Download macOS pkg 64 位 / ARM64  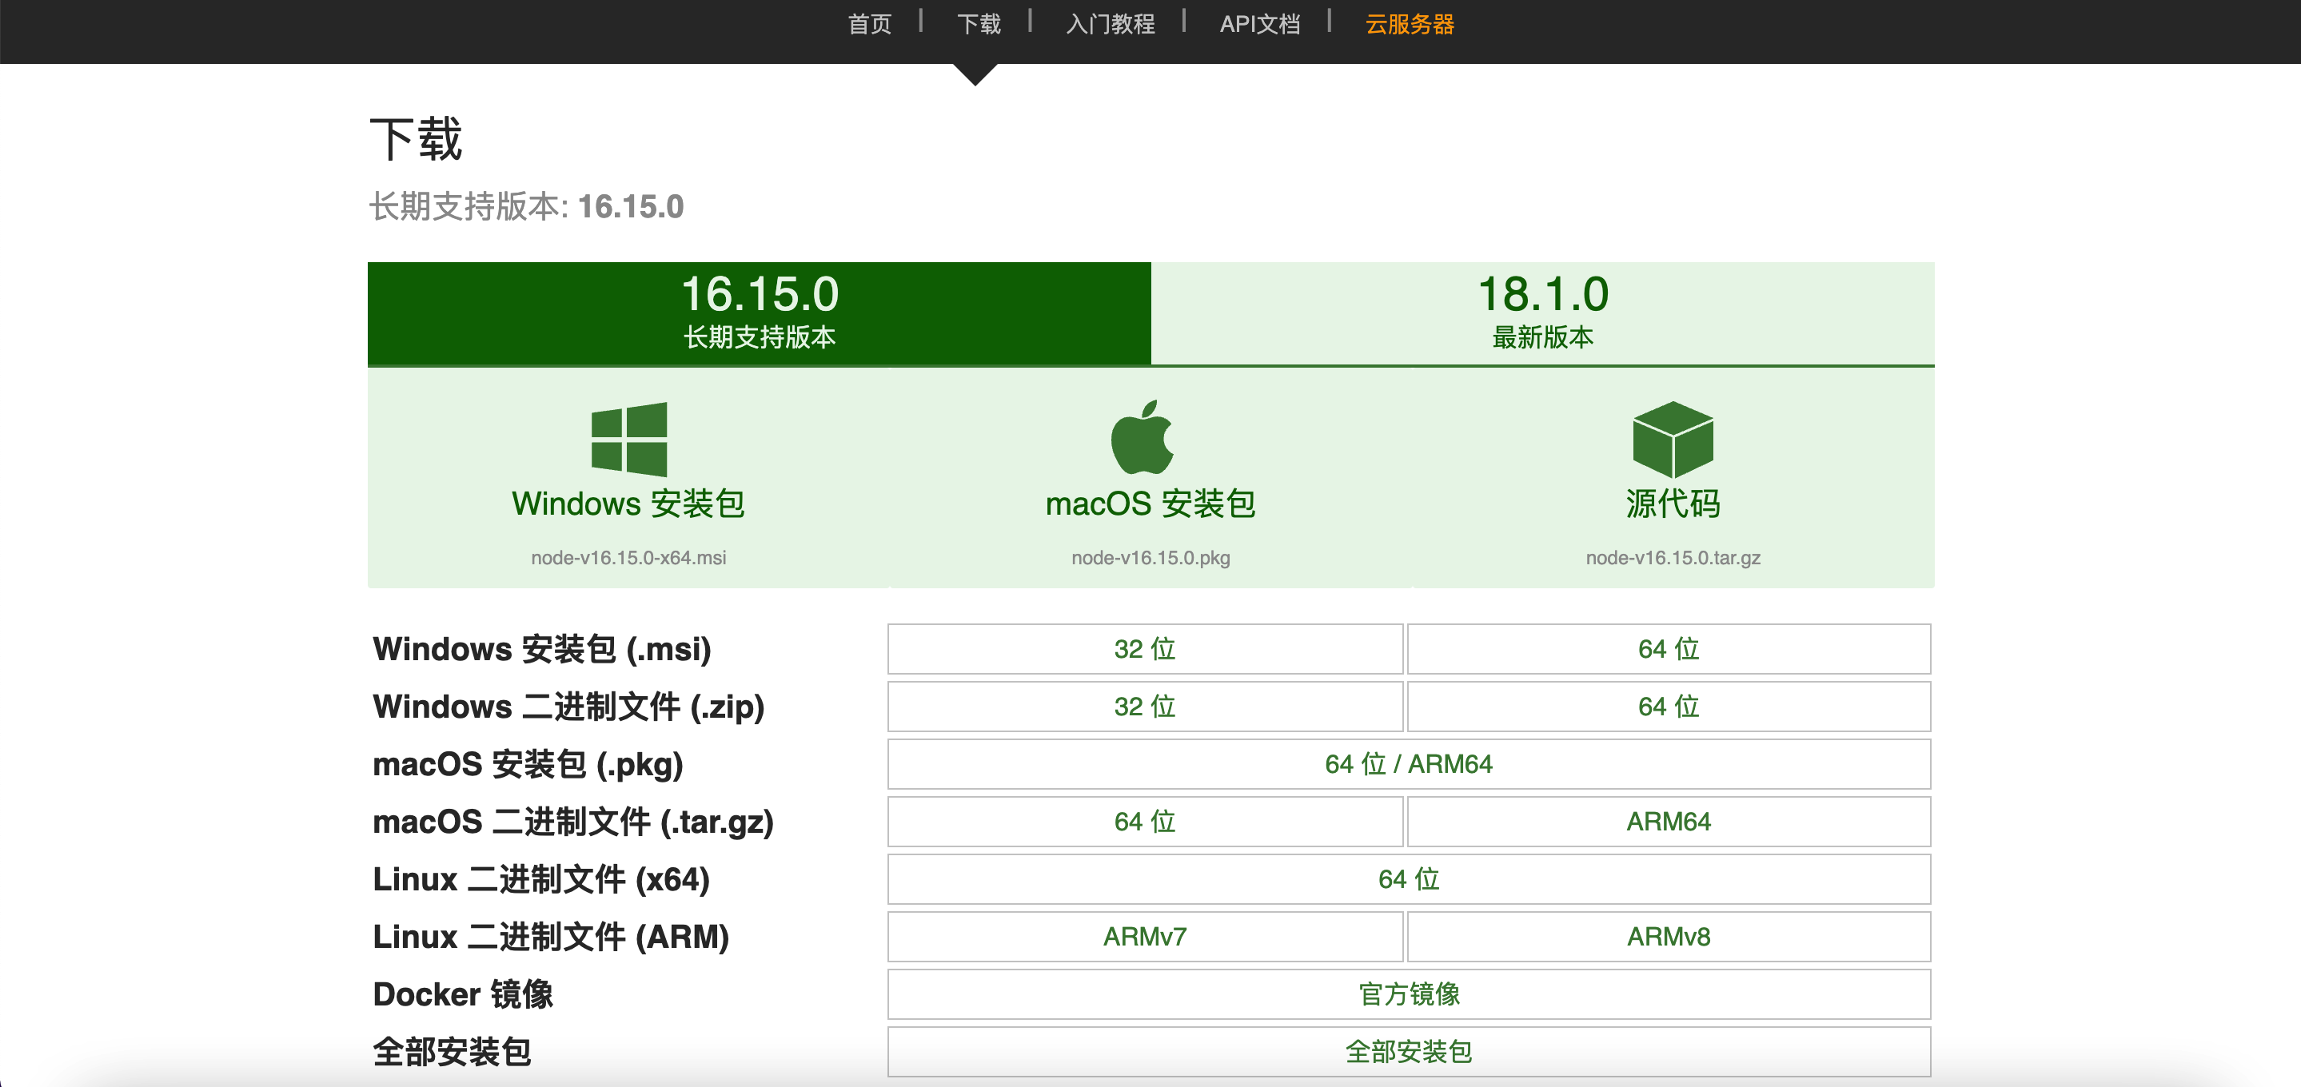[x=1408, y=763]
